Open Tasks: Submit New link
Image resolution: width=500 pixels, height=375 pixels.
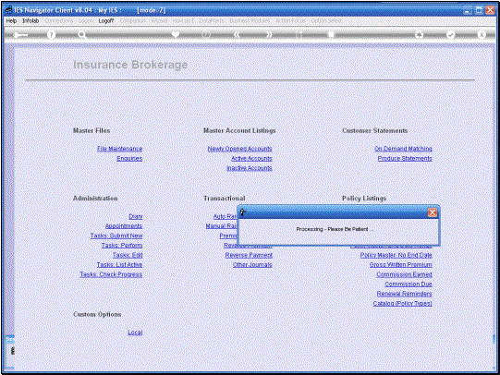pos(116,236)
